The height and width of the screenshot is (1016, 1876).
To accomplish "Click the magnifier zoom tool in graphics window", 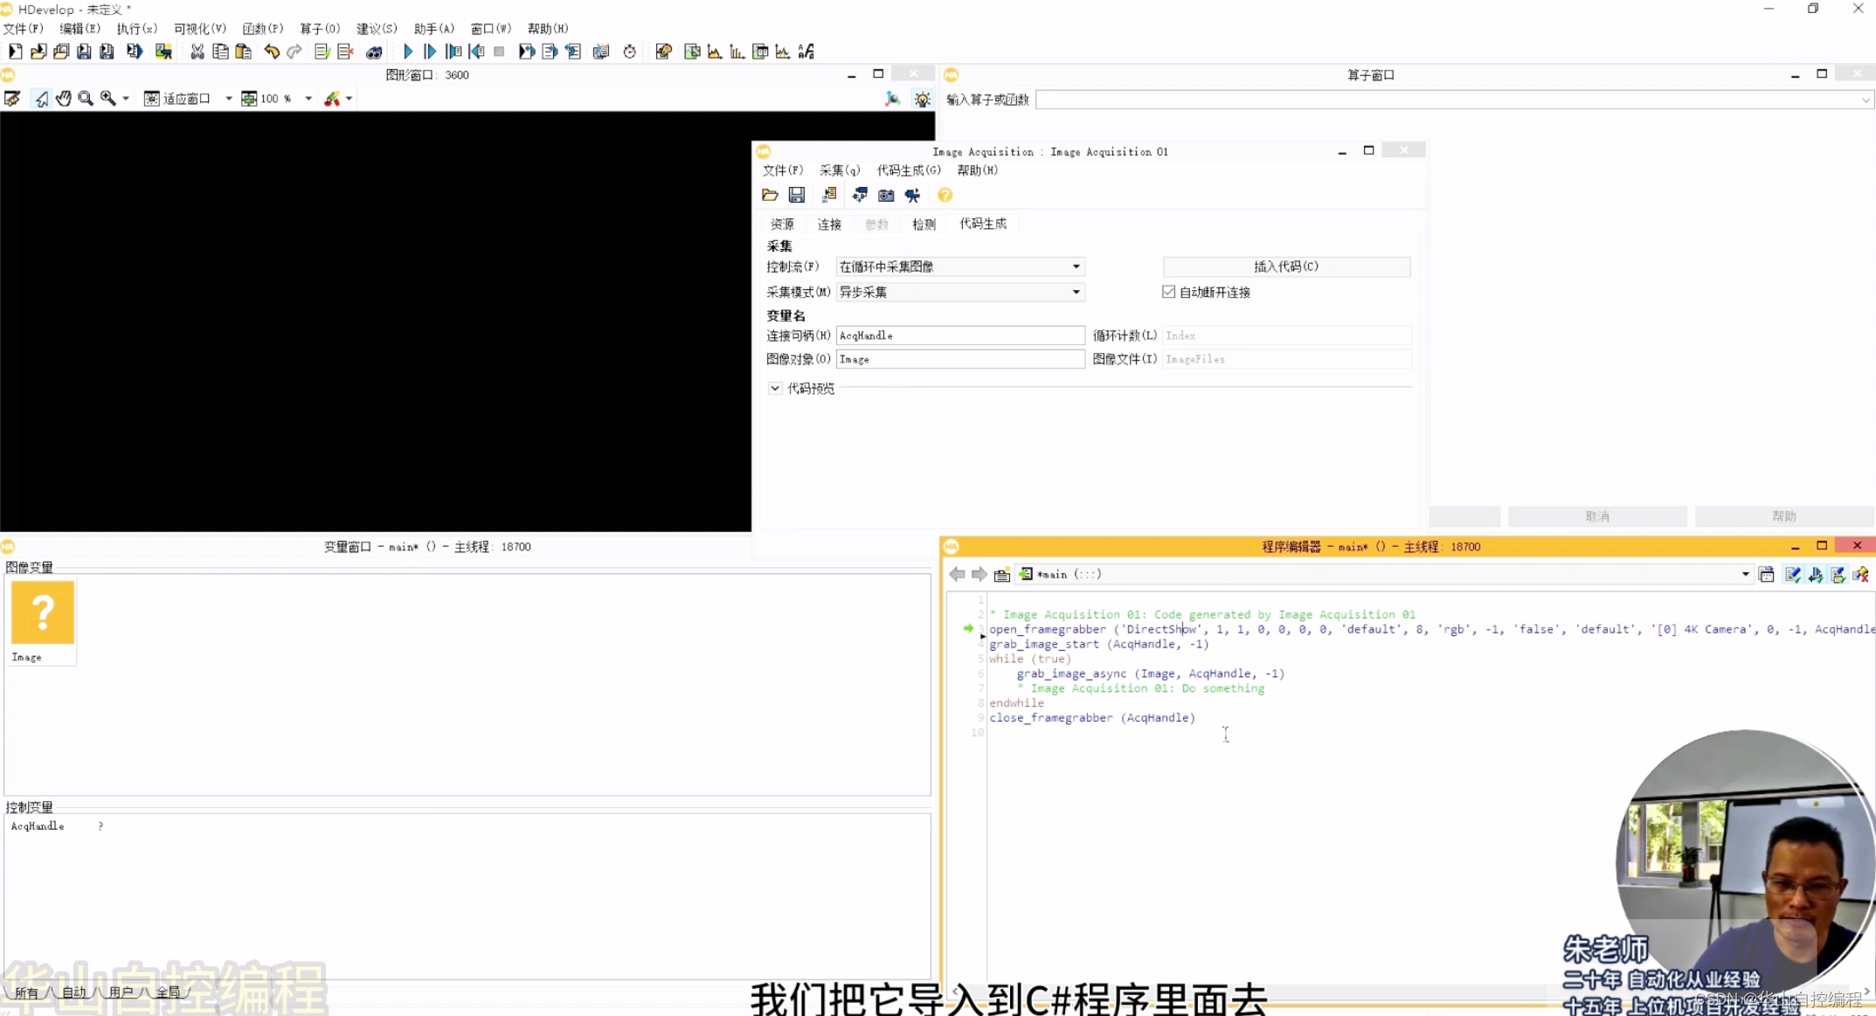I will click(86, 99).
